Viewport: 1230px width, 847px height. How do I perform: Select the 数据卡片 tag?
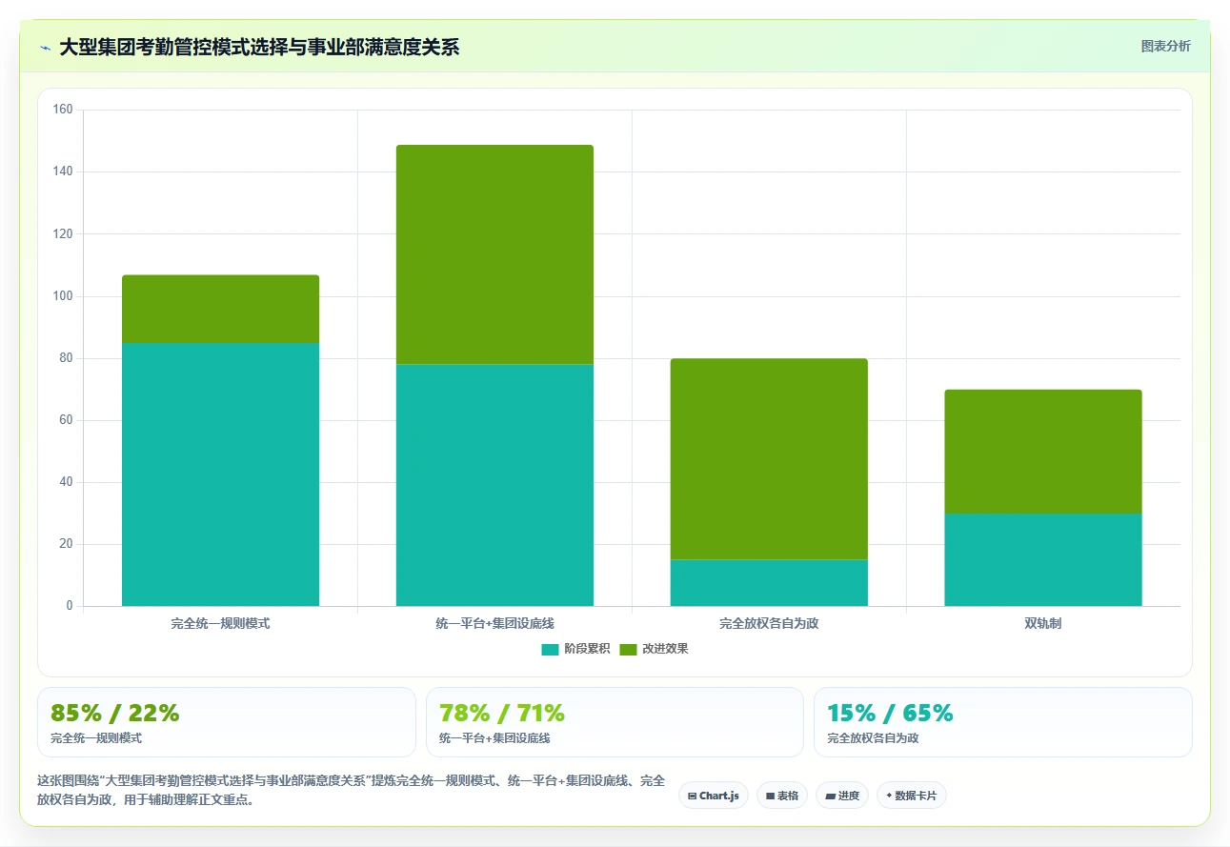912,796
